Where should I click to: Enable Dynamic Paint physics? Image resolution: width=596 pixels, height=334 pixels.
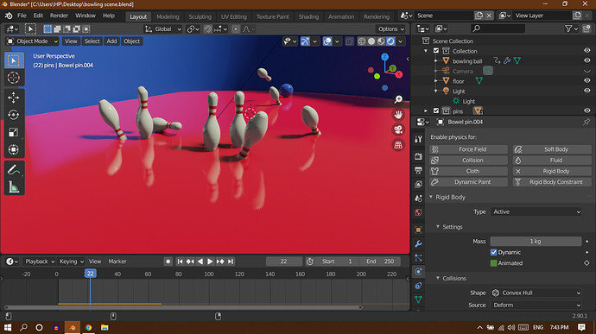click(469, 182)
